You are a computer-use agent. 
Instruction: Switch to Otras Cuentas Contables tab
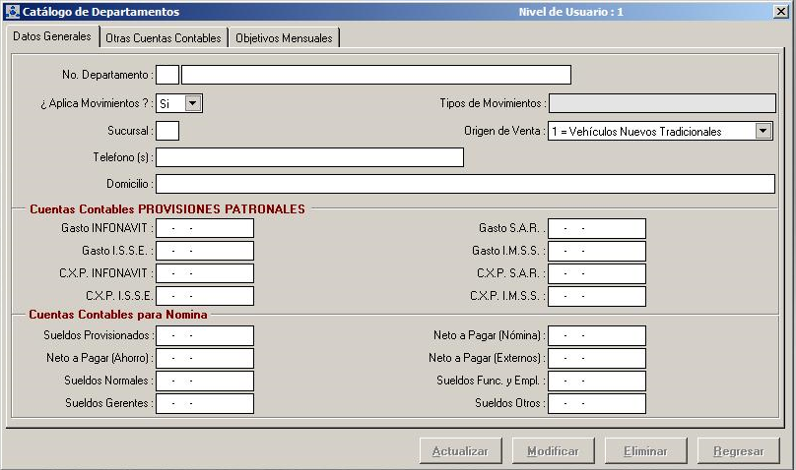(164, 37)
